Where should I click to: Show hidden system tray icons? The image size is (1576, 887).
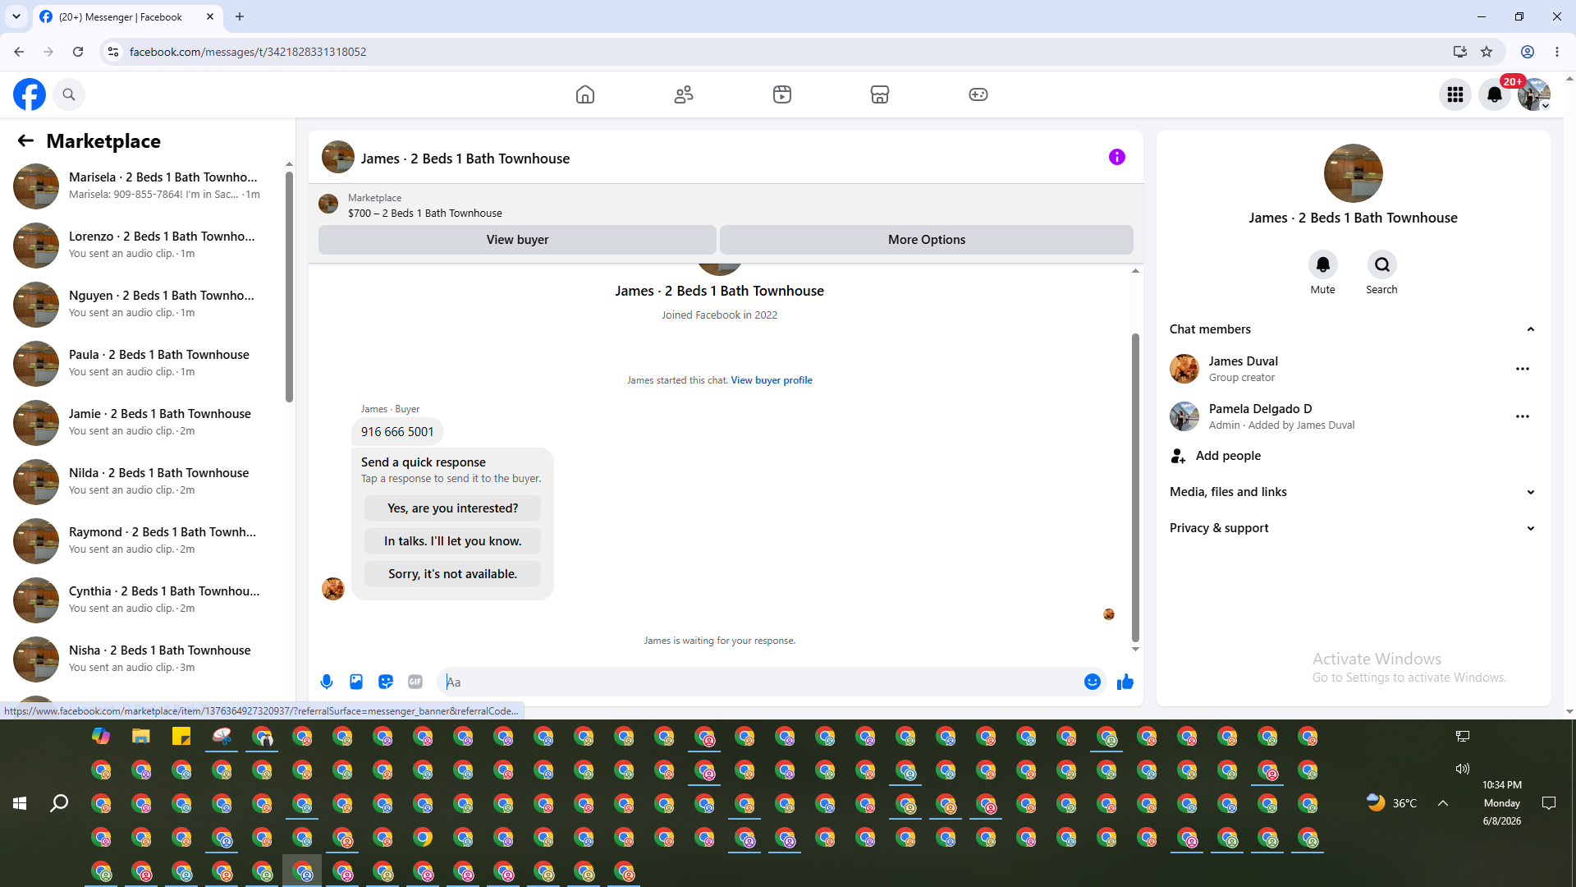(x=1443, y=803)
